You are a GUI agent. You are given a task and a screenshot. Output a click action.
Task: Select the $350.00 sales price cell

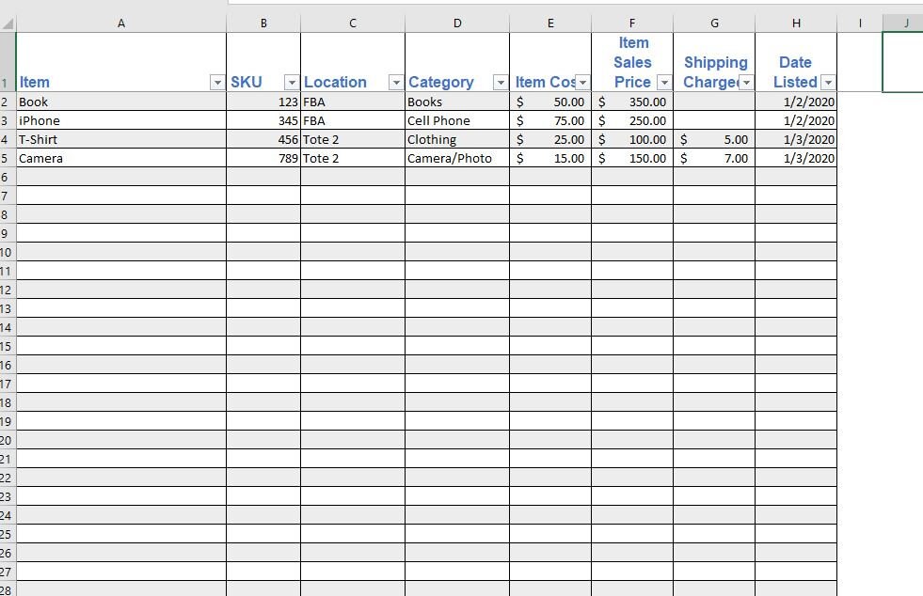[x=632, y=102]
